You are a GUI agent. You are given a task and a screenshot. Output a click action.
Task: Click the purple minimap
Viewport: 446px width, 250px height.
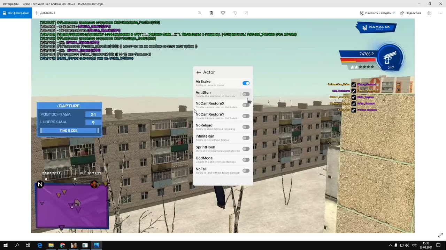click(x=72, y=206)
